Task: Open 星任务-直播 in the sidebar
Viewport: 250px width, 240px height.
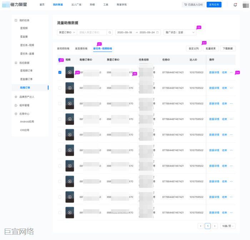Action: coord(27,54)
